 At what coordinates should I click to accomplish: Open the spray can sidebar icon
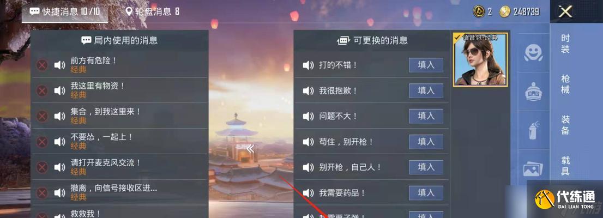(x=533, y=130)
